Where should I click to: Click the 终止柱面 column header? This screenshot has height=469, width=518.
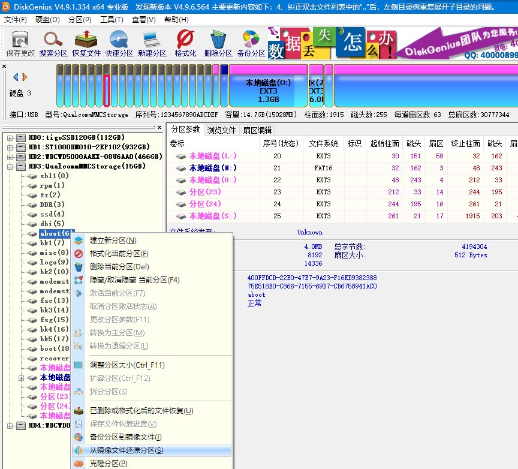[x=465, y=143]
